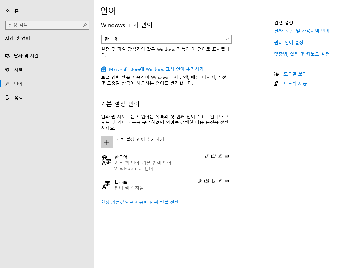Open the Windows 표시 언어 dropdown
This screenshot has height=268, width=349.
166,39
